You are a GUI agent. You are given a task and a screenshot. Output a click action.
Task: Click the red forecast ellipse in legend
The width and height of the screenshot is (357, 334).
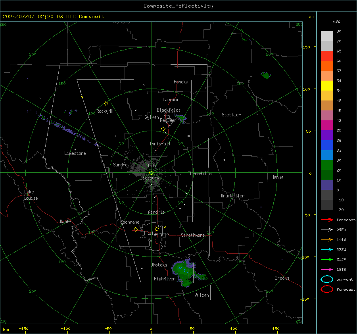click(327, 289)
